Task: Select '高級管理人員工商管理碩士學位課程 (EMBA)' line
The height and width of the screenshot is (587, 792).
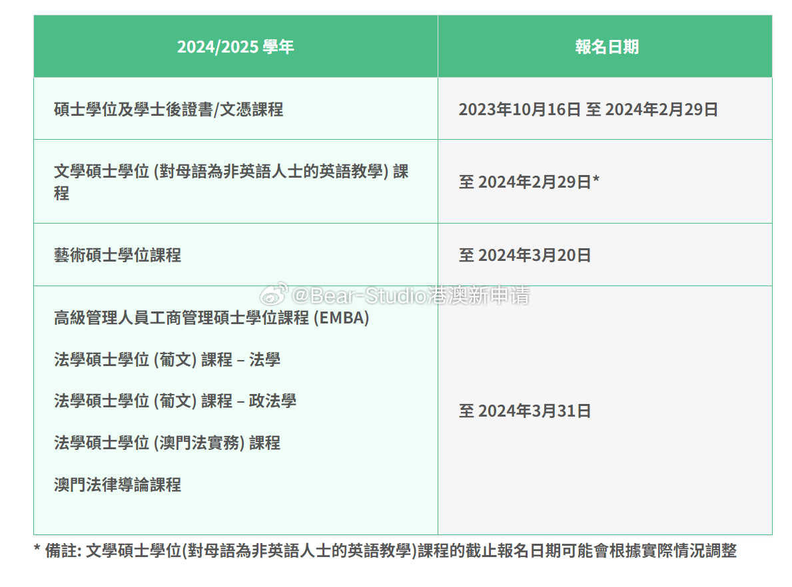Action: 211,318
